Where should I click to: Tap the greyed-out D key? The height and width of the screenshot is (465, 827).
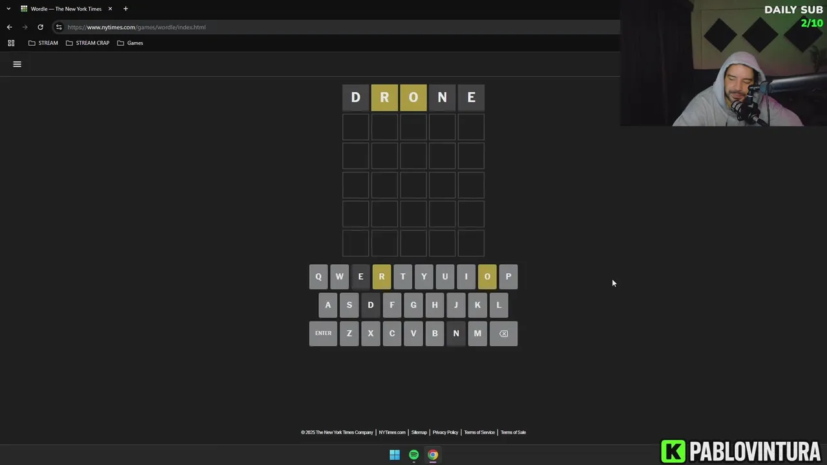(371, 305)
